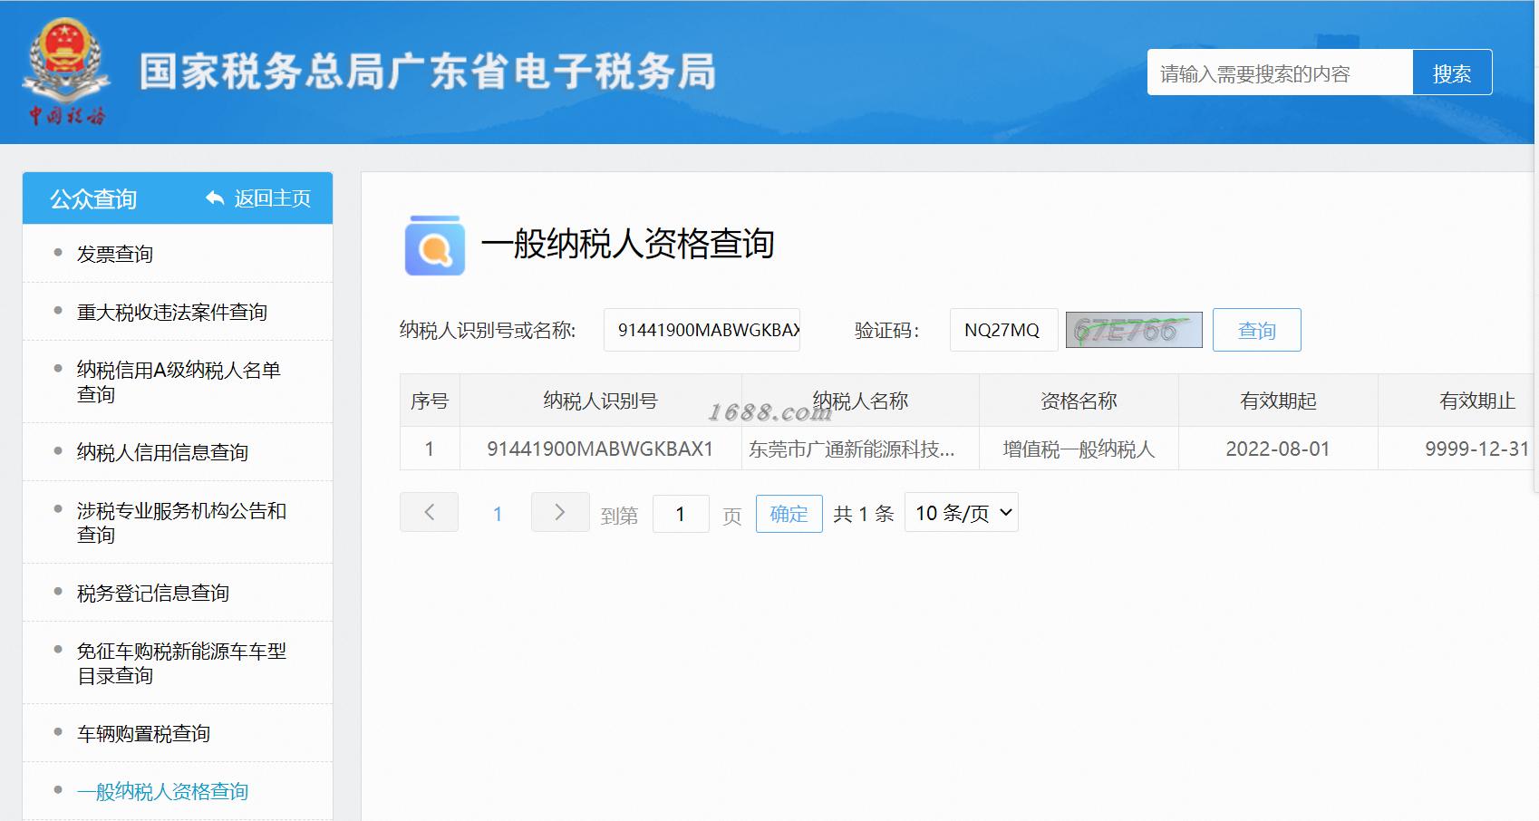This screenshot has width=1539, height=821.
Task: Click the 搜索 search button
Action: tap(1452, 72)
